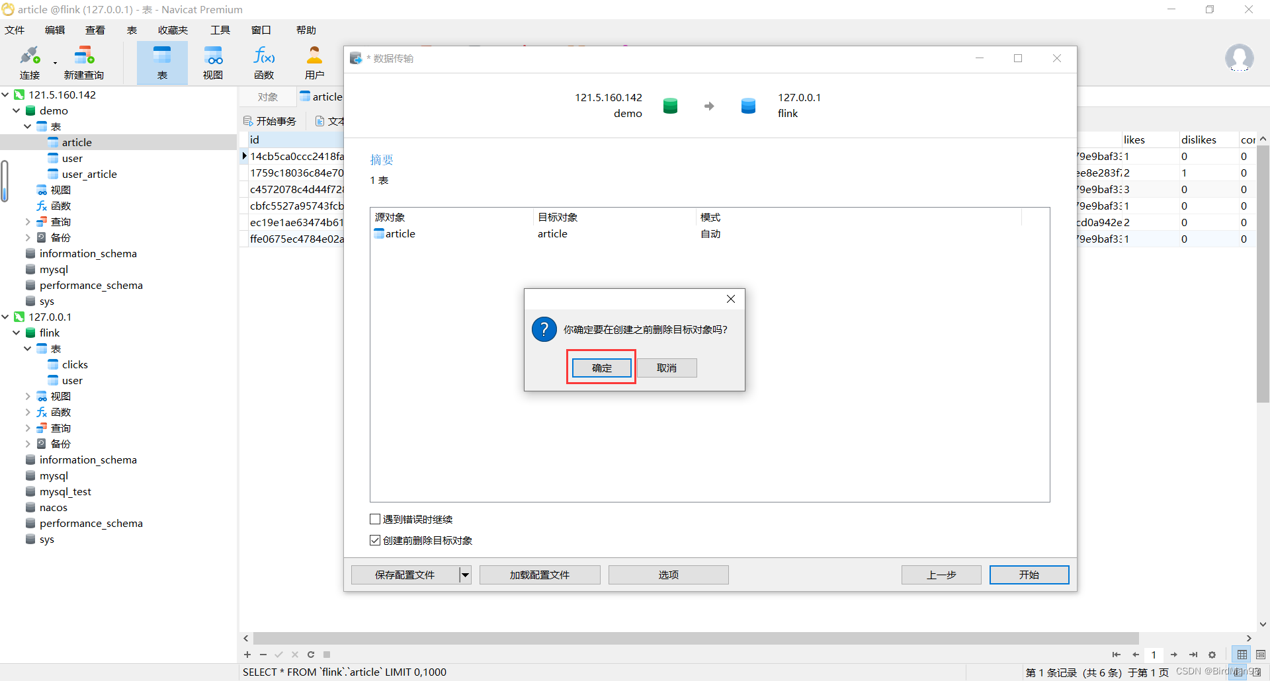Image resolution: width=1270 pixels, height=681 pixels.
Task: Open Save Profile dropdown arrow
Action: tap(465, 575)
